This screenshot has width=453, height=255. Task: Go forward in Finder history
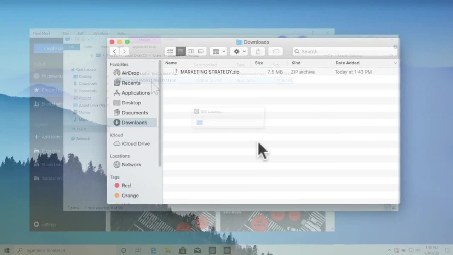124,52
